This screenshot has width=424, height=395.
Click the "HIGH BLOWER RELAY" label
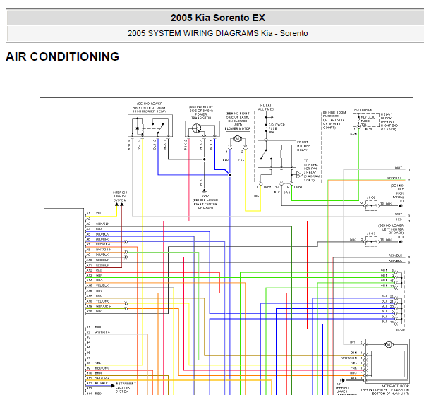(150, 111)
